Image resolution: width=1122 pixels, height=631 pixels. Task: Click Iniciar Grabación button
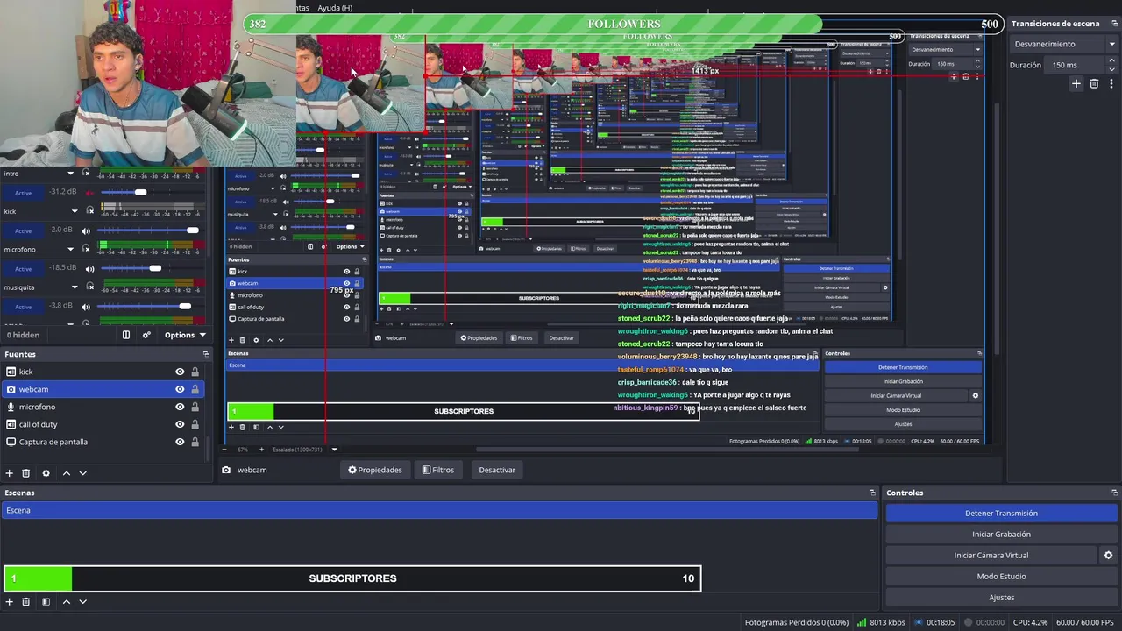(1001, 534)
